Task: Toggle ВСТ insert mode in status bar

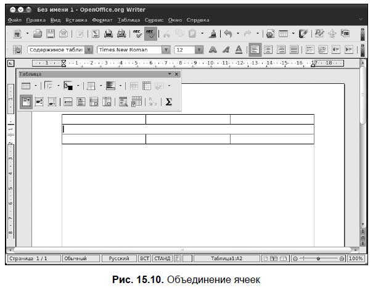Action: pos(144,258)
